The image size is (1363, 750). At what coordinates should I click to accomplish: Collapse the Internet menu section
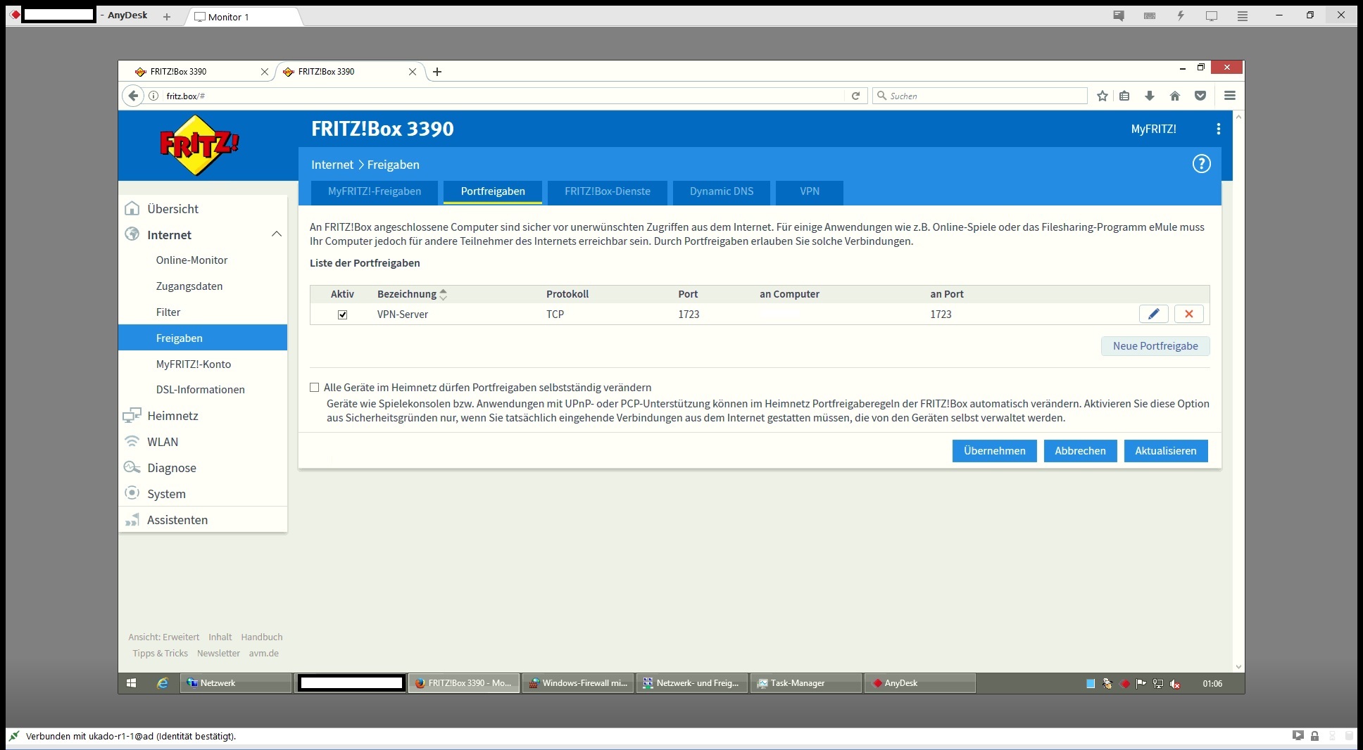[x=277, y=234]
